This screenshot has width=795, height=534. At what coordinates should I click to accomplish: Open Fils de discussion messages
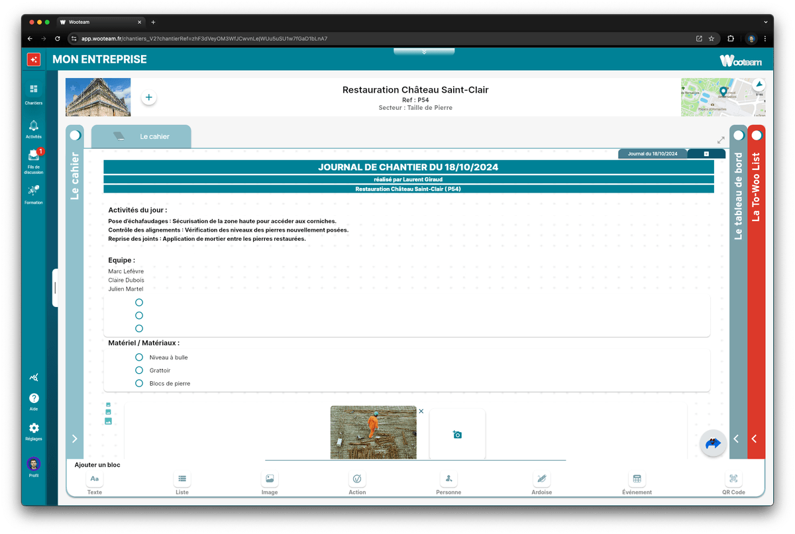click(x=34, y=156)
